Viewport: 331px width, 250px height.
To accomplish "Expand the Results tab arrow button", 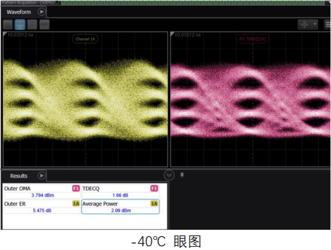I will (x=41, y=176).
